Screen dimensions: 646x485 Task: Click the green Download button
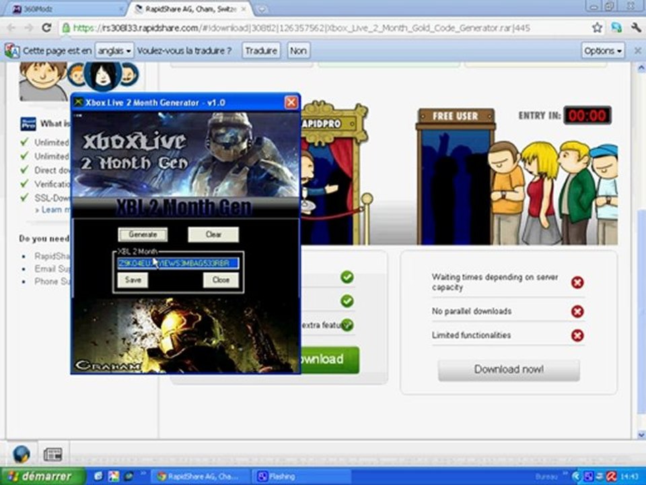click(330, 360)
